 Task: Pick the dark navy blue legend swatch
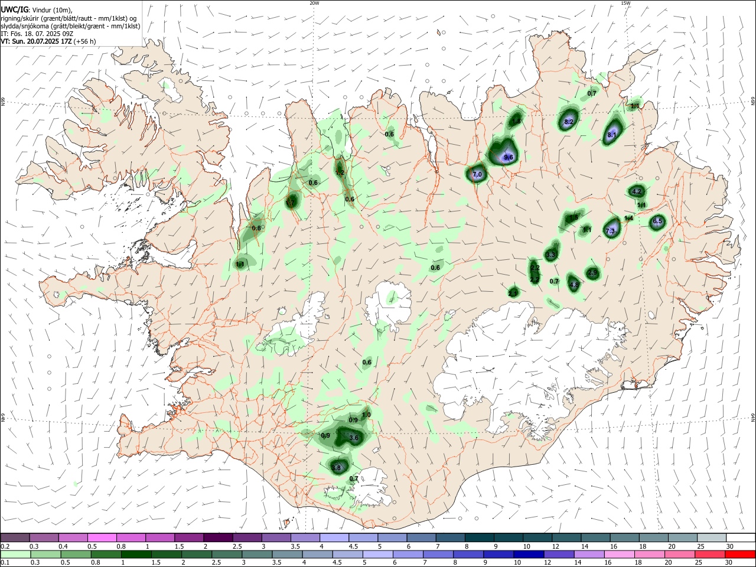[527, 555]
